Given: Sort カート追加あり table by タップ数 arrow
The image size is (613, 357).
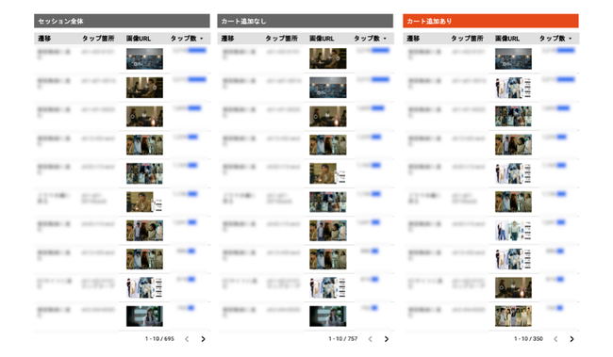Looking at the screenshot, I should tap(571, 39).
